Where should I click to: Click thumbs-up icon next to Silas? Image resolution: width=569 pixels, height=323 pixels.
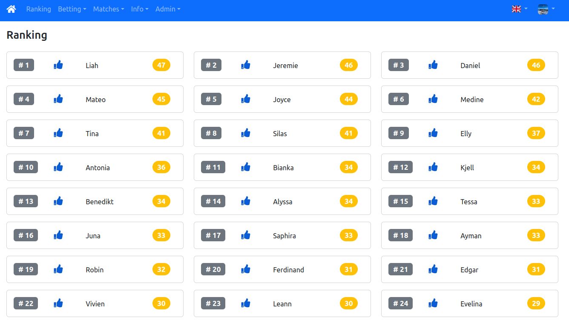click(246, 133)
